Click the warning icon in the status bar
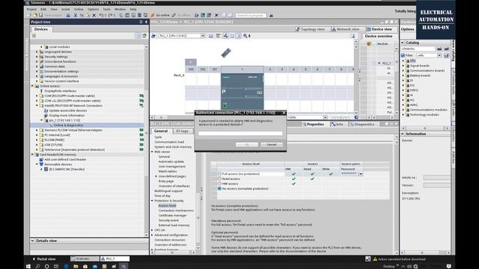Screen dimensions: 479x269 (375, 259)
